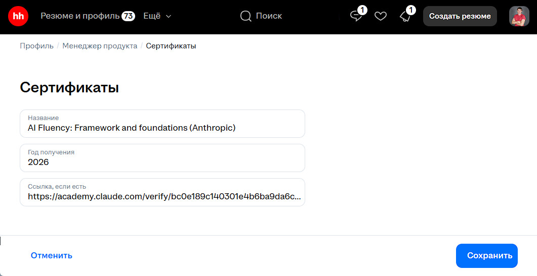This screenshot has width=537, height=276.
Task: Open chat messages icon
Action: (x=356, y=16)
